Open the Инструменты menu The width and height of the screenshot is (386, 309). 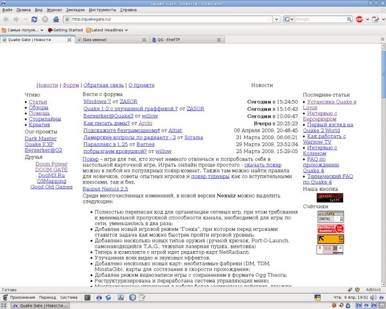[x=103, y=10]
